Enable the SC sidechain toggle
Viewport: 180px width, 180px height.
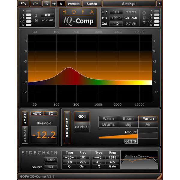[51, 113]
